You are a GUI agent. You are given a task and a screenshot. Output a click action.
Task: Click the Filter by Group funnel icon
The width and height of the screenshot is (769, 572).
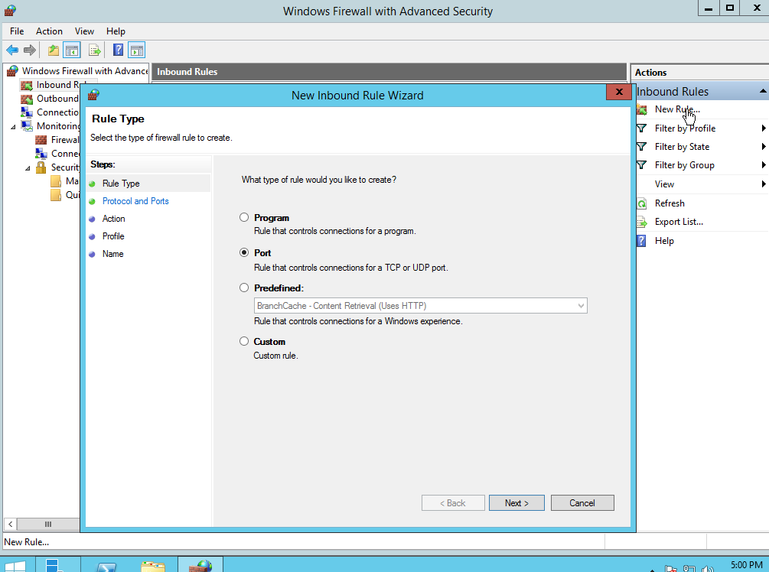point(641,165)
